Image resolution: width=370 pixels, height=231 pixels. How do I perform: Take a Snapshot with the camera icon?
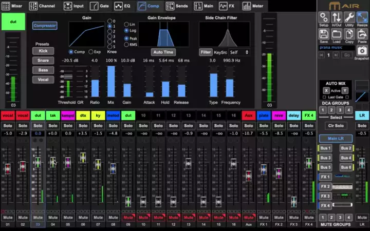click(362, 52)
